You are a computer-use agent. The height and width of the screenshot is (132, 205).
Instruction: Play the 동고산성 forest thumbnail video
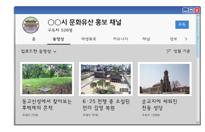[x=47, y=79]
